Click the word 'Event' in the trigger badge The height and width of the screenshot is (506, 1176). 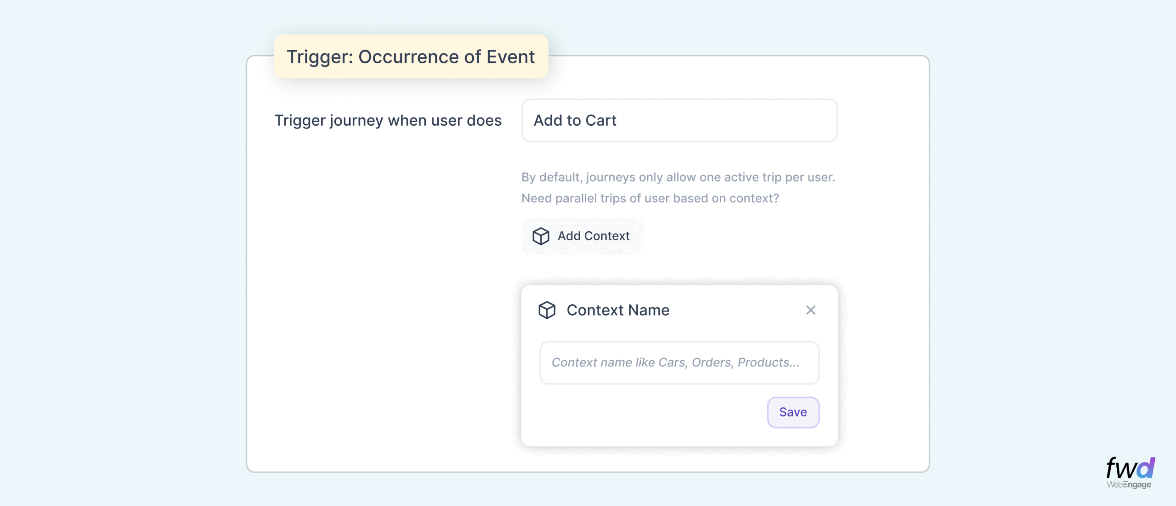tap(510, 57)
